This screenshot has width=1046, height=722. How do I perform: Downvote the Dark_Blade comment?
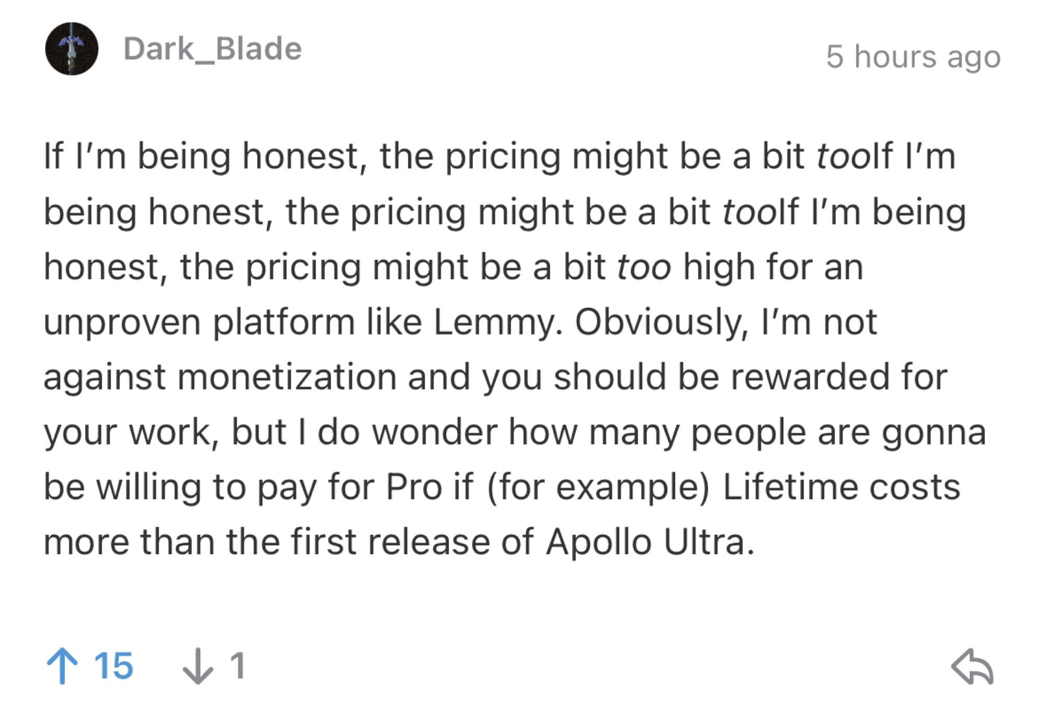198,666
